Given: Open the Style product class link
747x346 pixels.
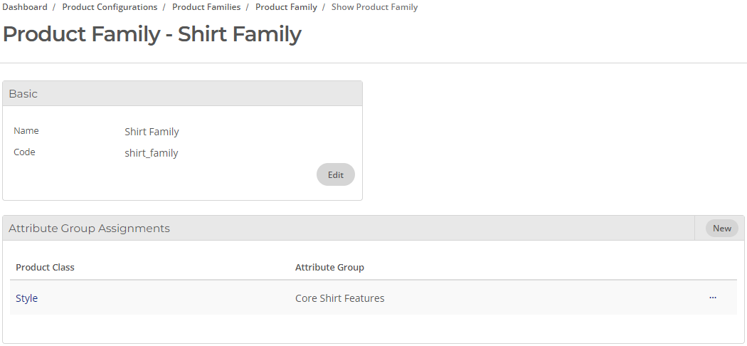Looking at the screenshot, I should click(27, 298).
